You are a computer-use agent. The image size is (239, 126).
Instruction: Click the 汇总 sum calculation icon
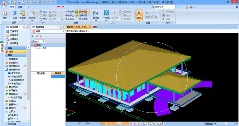tap(15, 15)
